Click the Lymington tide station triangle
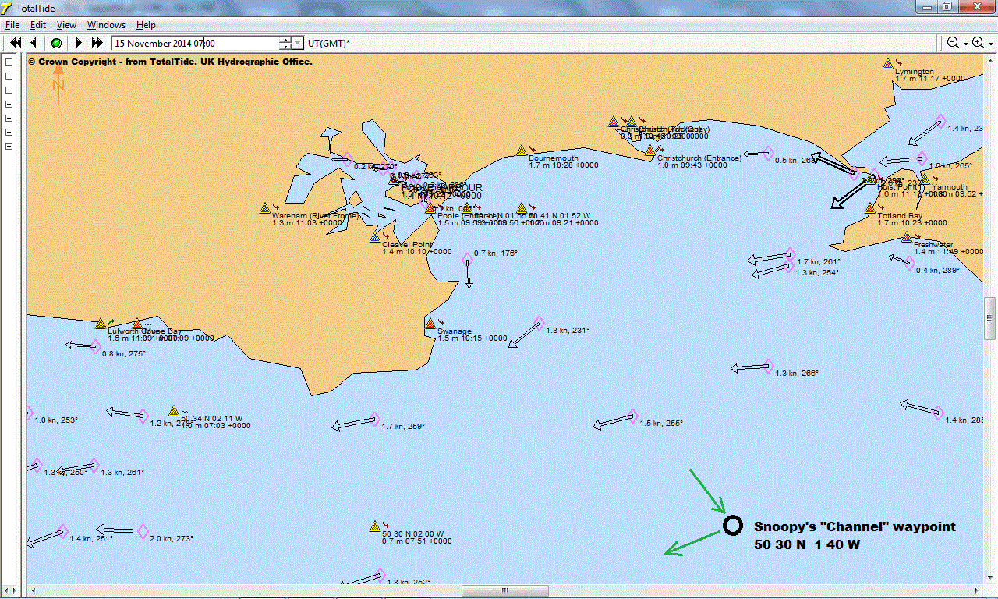 pos(887,64)
